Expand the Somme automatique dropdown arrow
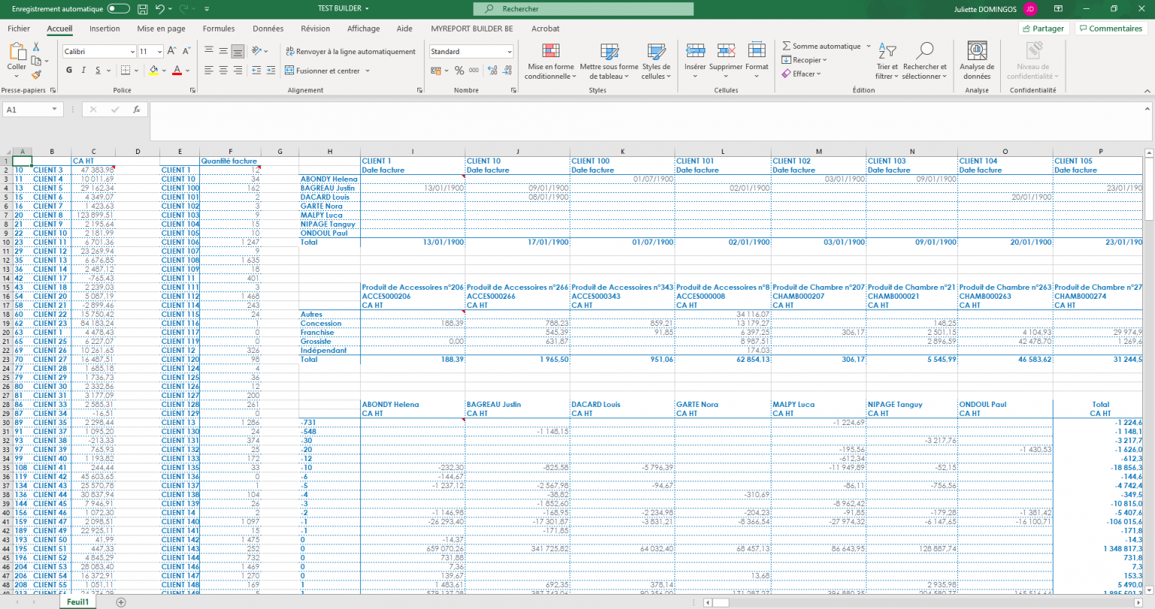This screenshot has height=609, width=1155. [869, 47]
